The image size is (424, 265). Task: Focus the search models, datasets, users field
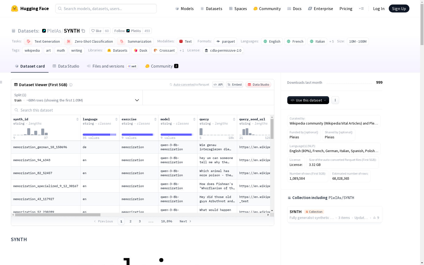(106, 8)
